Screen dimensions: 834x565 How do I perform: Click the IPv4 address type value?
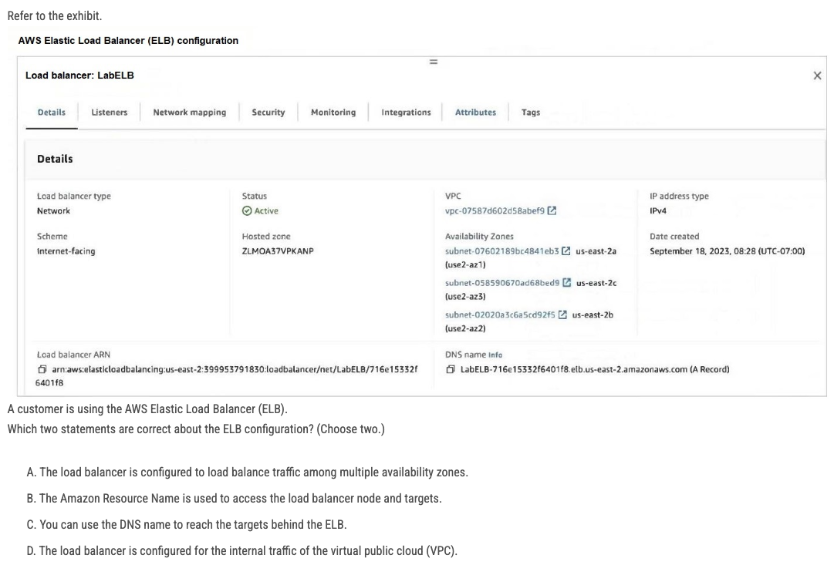[x=657, y=210]
